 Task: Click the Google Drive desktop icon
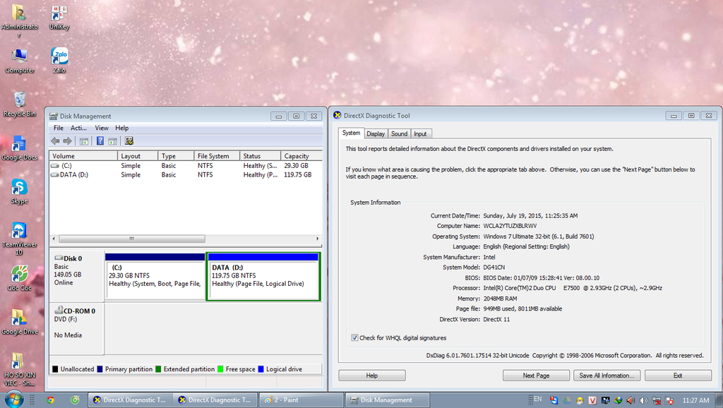[x=19, y=319]
